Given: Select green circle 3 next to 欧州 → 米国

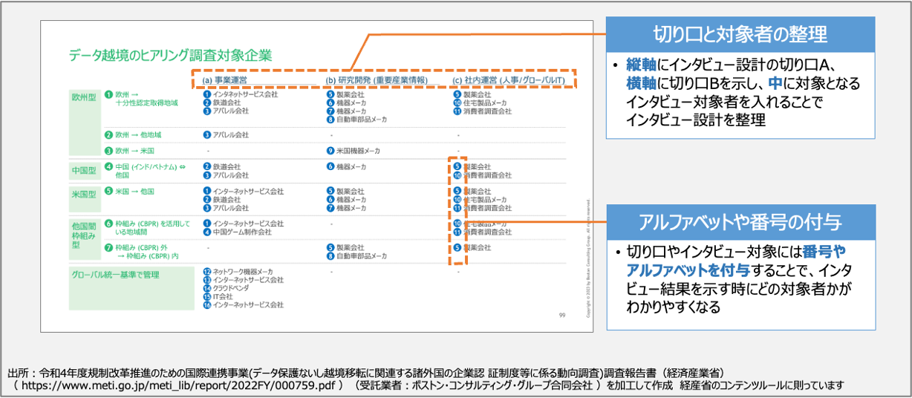Looking at the screenshot, I should pyautogui.click(x=108, y=151).
